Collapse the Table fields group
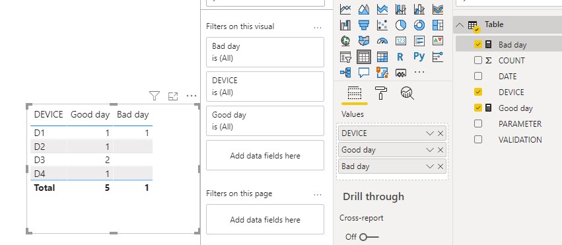This screenshot has height=245, width=562. 460,25
